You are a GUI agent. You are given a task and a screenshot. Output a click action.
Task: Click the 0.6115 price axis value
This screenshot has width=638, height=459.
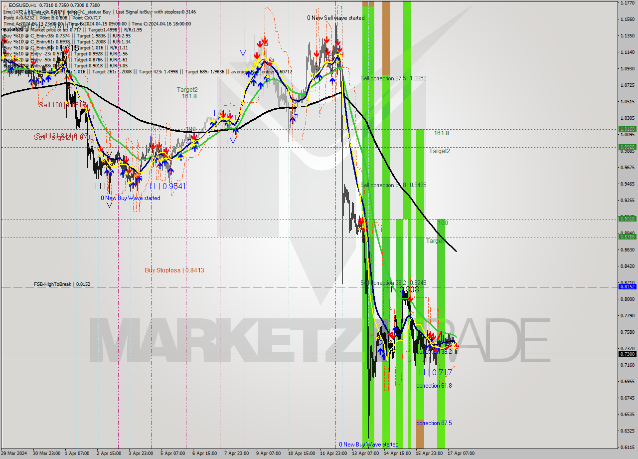coord(628,447)
